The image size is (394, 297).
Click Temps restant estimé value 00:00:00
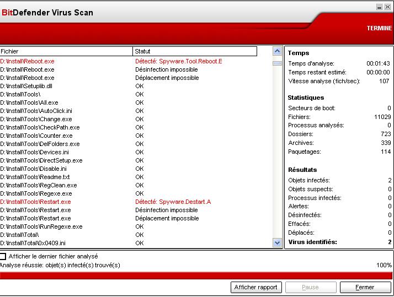click(378, 73)
